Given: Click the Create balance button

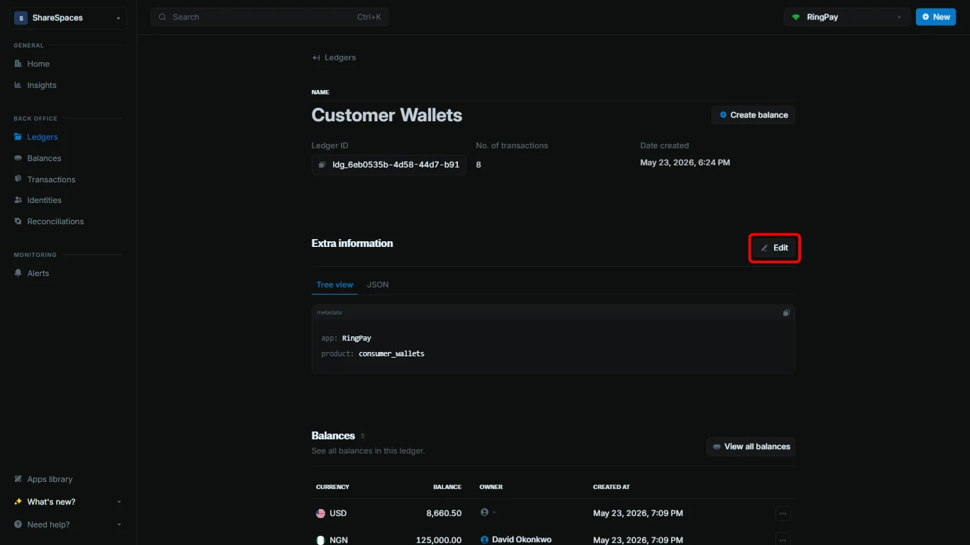Looking at the screenshot, I should (753, 115).
